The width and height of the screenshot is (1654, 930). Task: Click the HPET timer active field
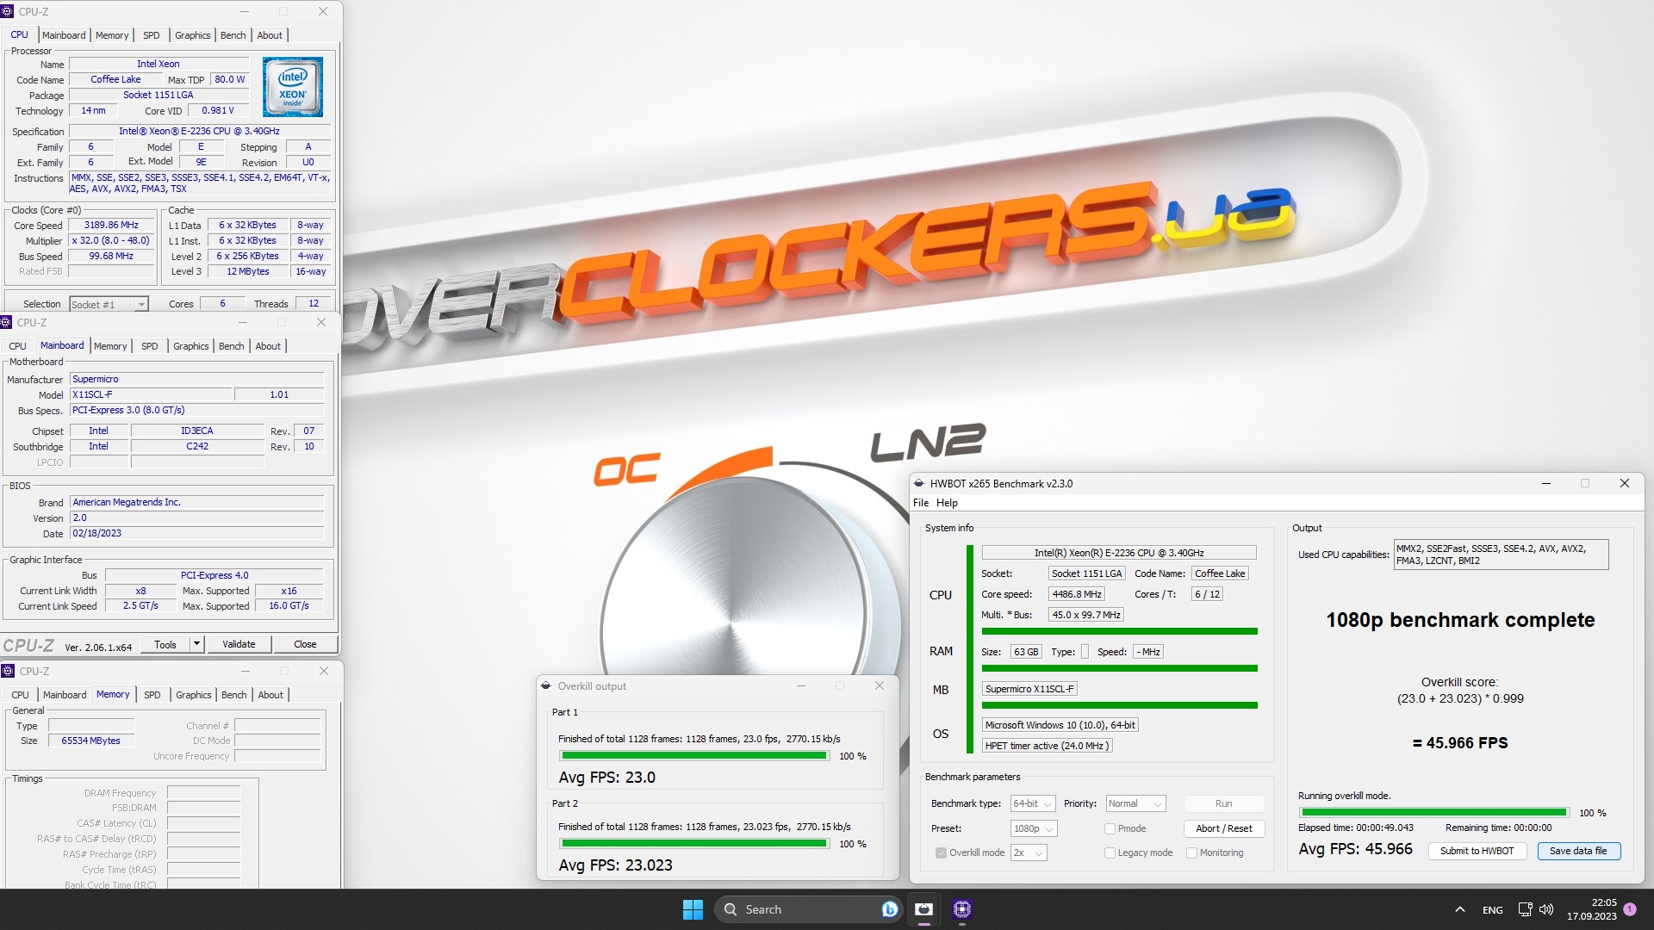1047,746
